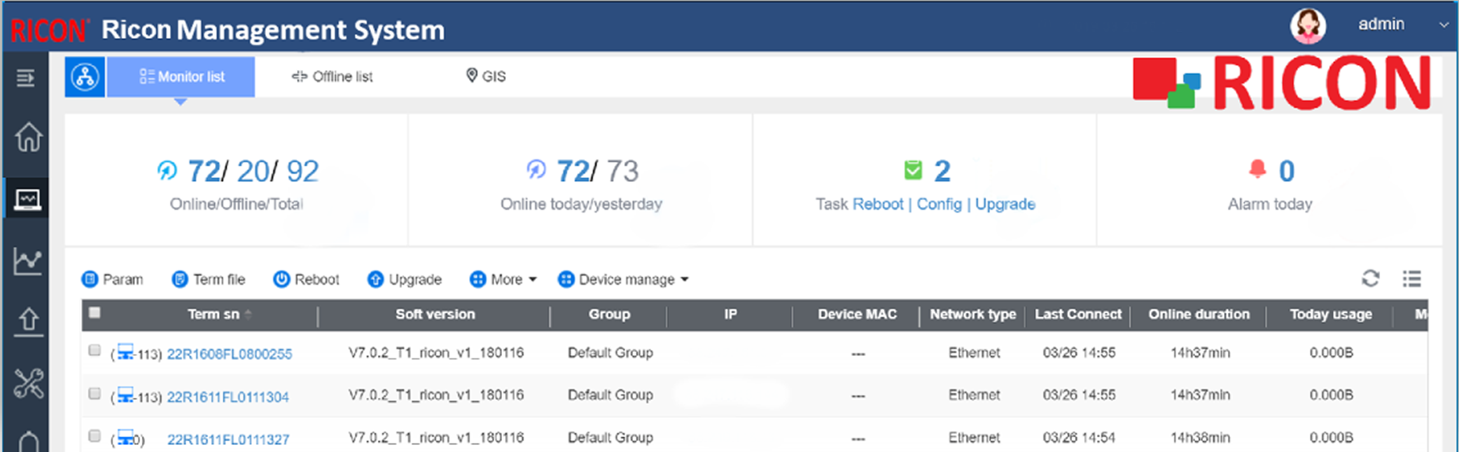This screenshot has height=452, width=1459.
Task: Check the box for 22R1611FL0111304
Action: (x=95, y=393)
